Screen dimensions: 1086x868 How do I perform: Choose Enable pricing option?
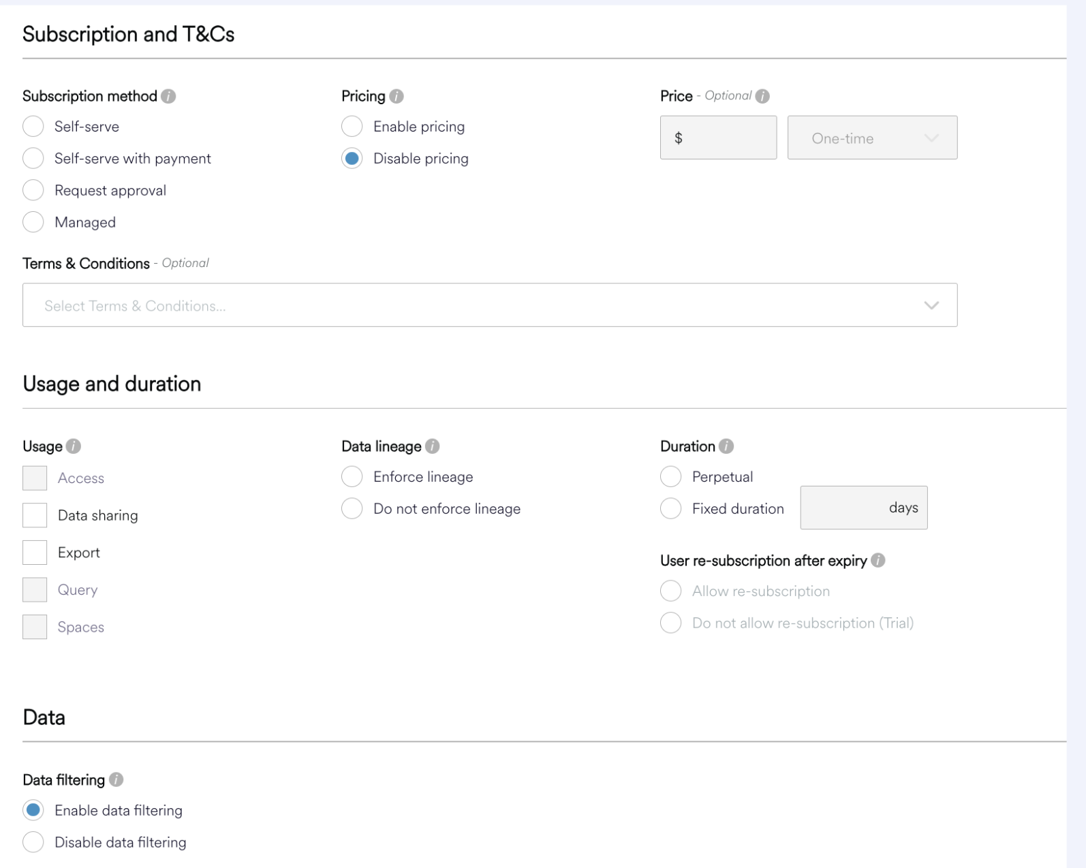click(352, 127)
